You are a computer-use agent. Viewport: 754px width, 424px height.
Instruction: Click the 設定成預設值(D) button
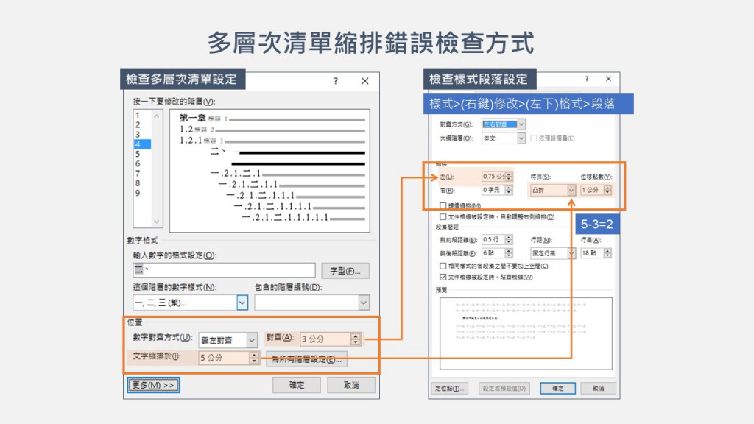[504, 389]
